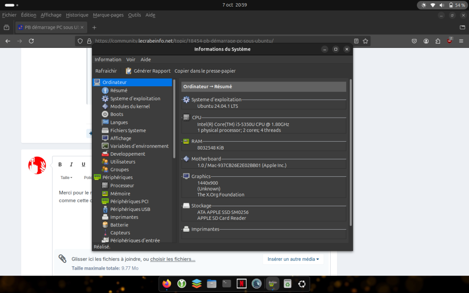This screenshot has width=469, height=293.
Task: Click the choisir les fichiers link
Action: click(173, 259)
